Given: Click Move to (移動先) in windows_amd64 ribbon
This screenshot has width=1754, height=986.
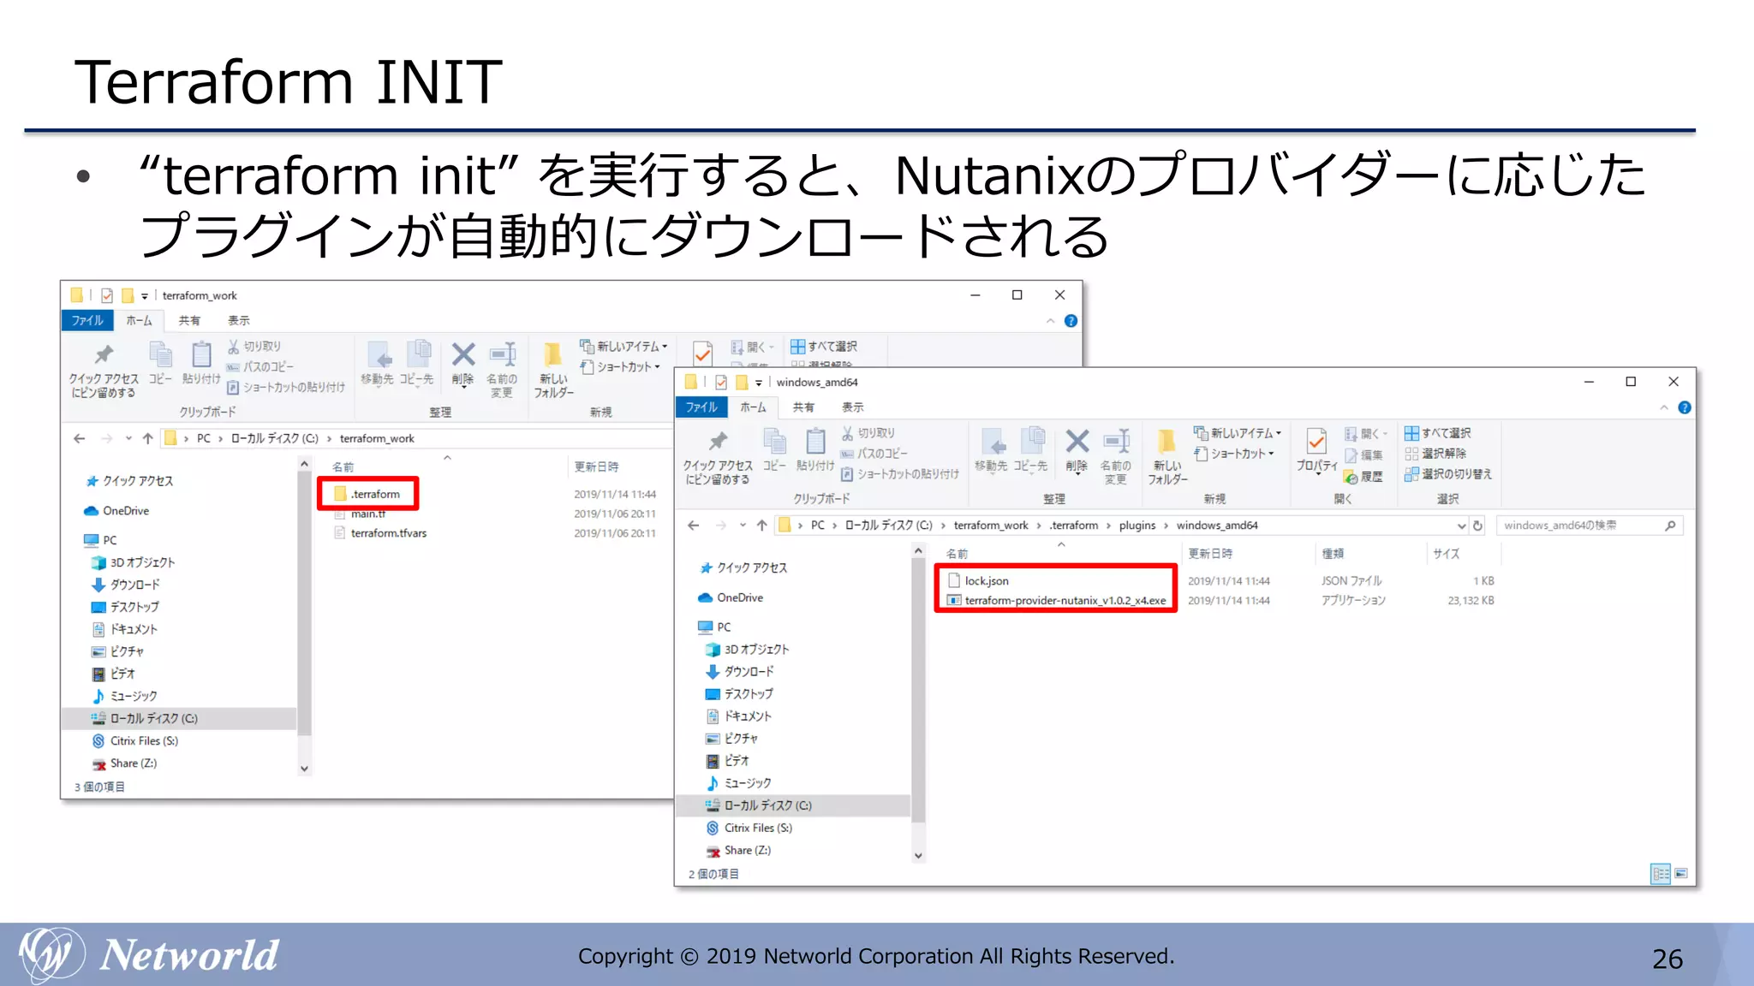Looking at the screenshot, I should (992, 450).
